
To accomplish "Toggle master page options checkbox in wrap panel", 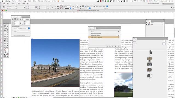I will coord(13,36).
